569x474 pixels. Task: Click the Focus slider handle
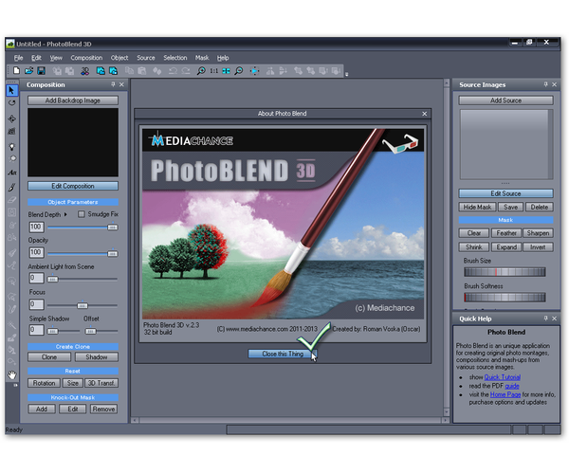83,305
